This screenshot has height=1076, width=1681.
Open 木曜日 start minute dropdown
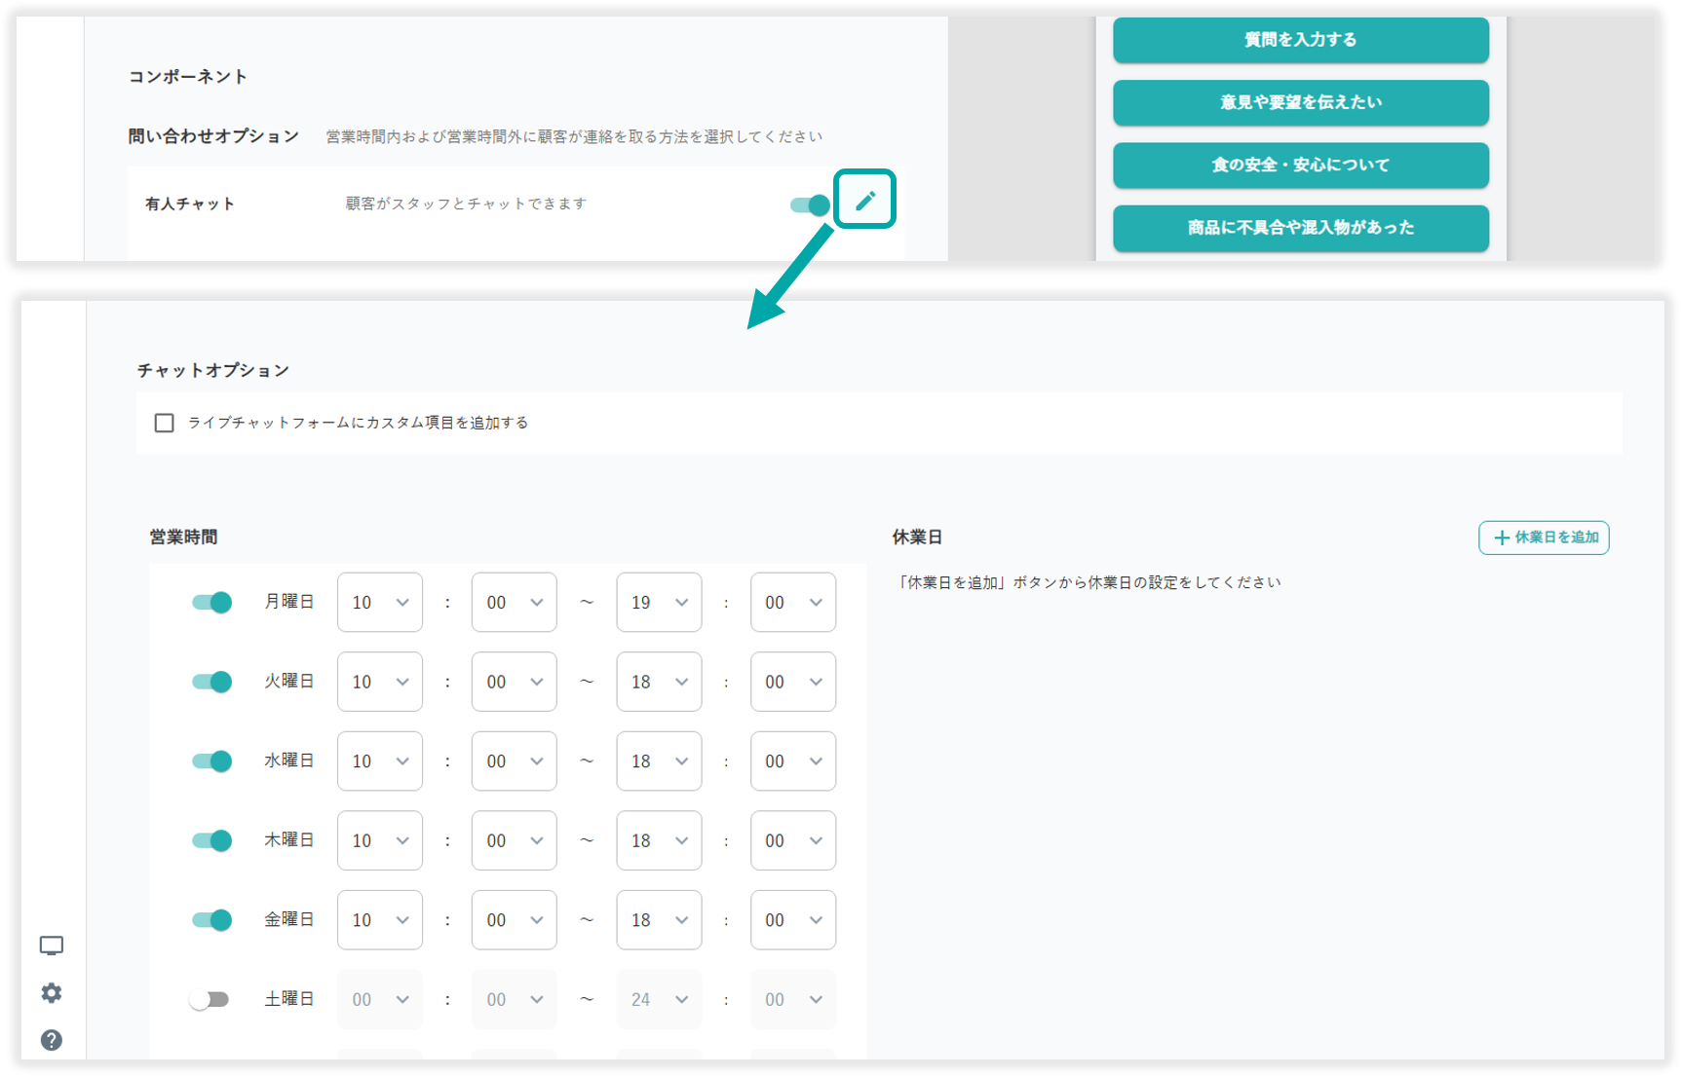click(515, 840)
